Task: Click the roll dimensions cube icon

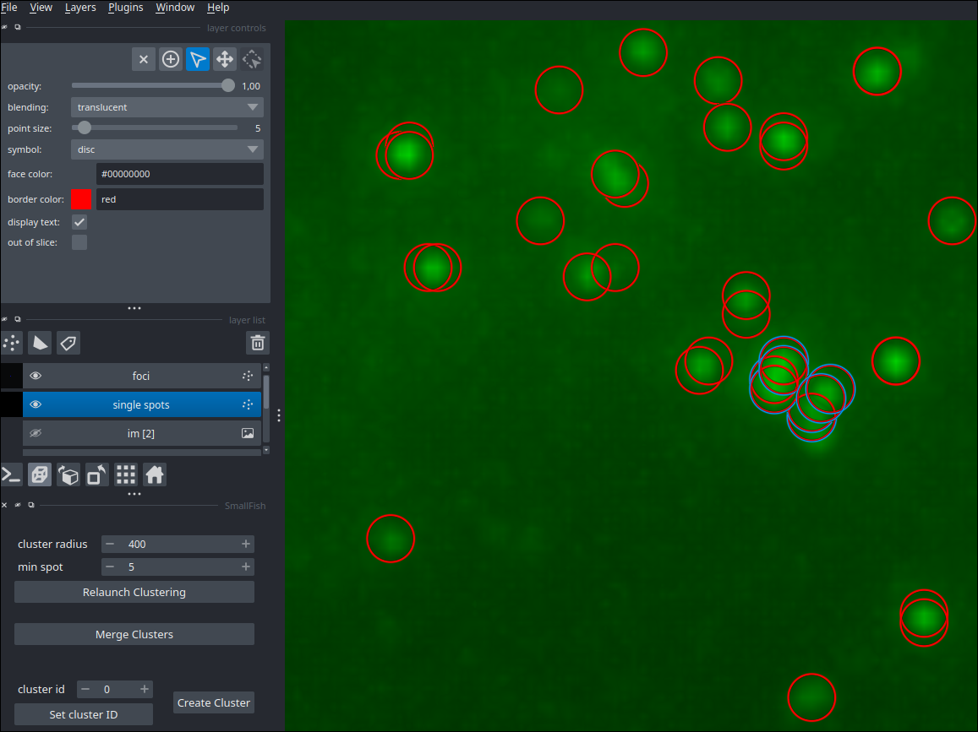Action: [x=68, y=475]
